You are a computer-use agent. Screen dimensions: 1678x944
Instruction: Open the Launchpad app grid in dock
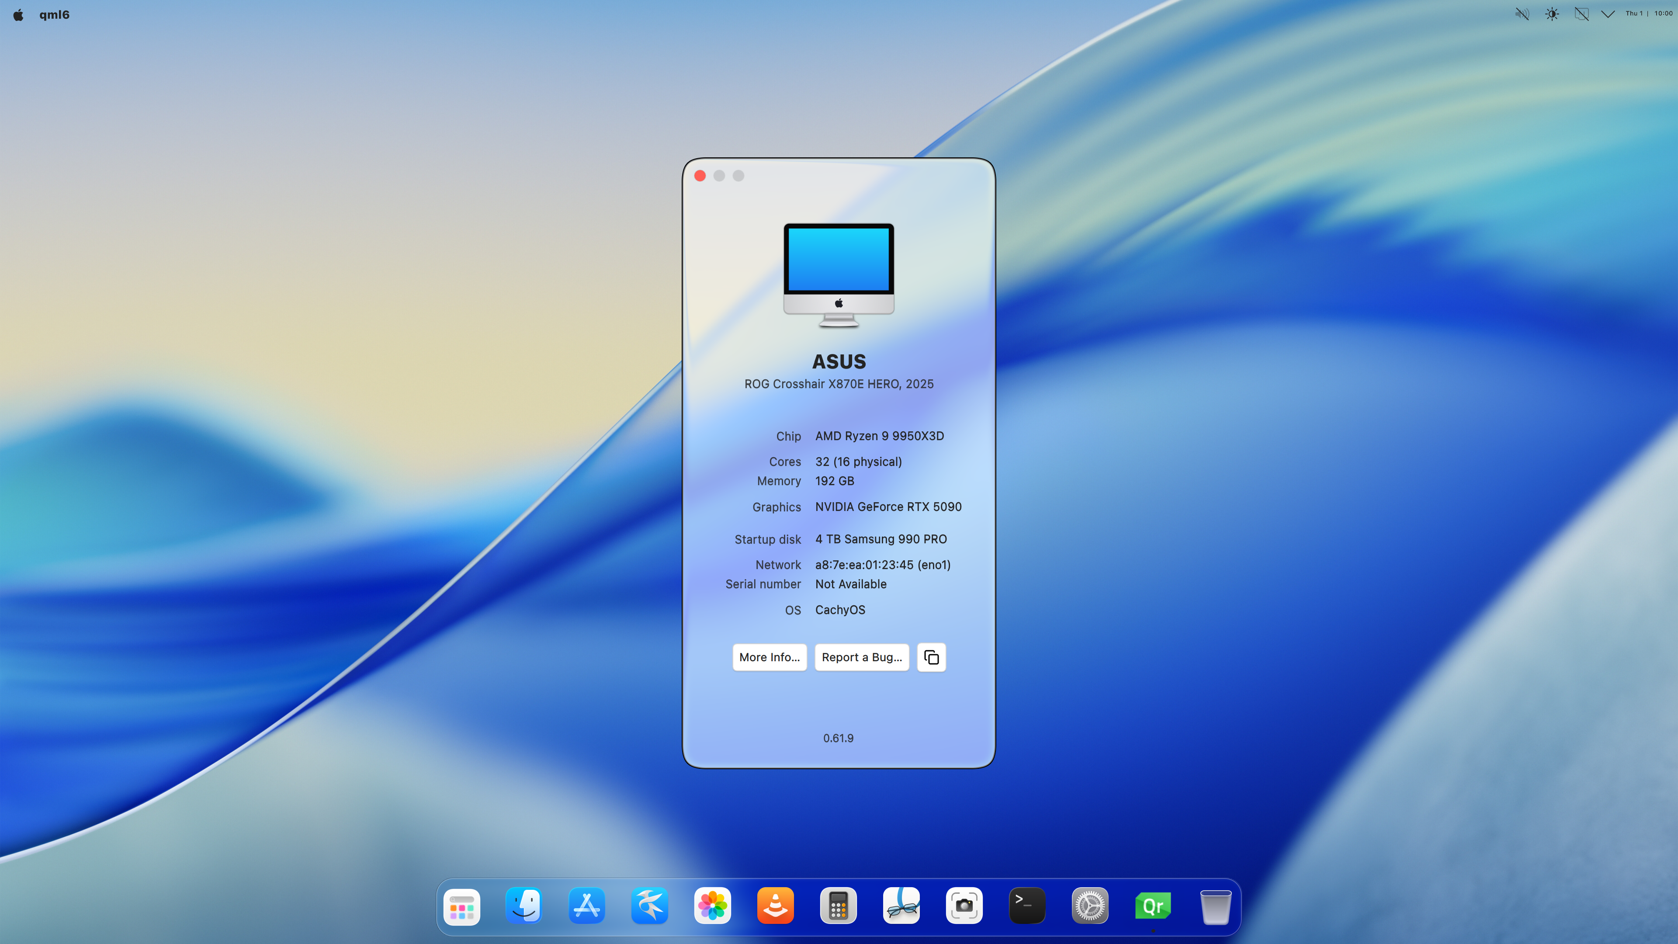point(462,906)
